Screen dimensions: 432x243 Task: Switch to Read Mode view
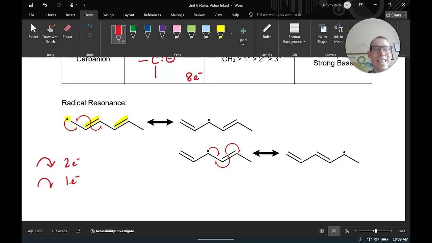[x=321, y=231]
